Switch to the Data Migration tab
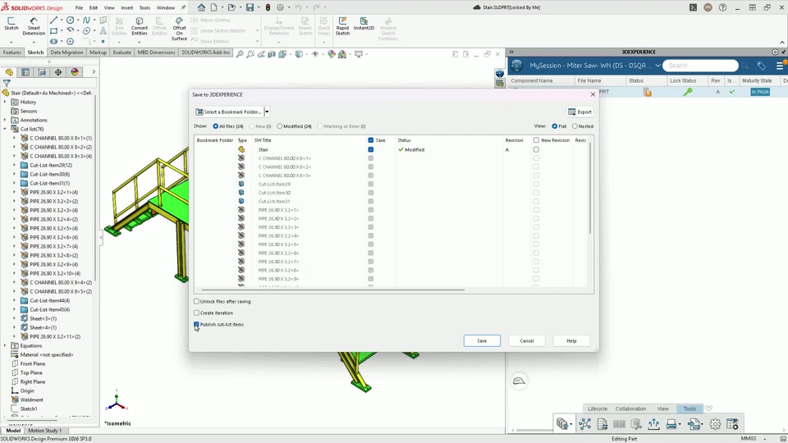Viewport: 788px width, 443px height. click(x=66, y=53)
